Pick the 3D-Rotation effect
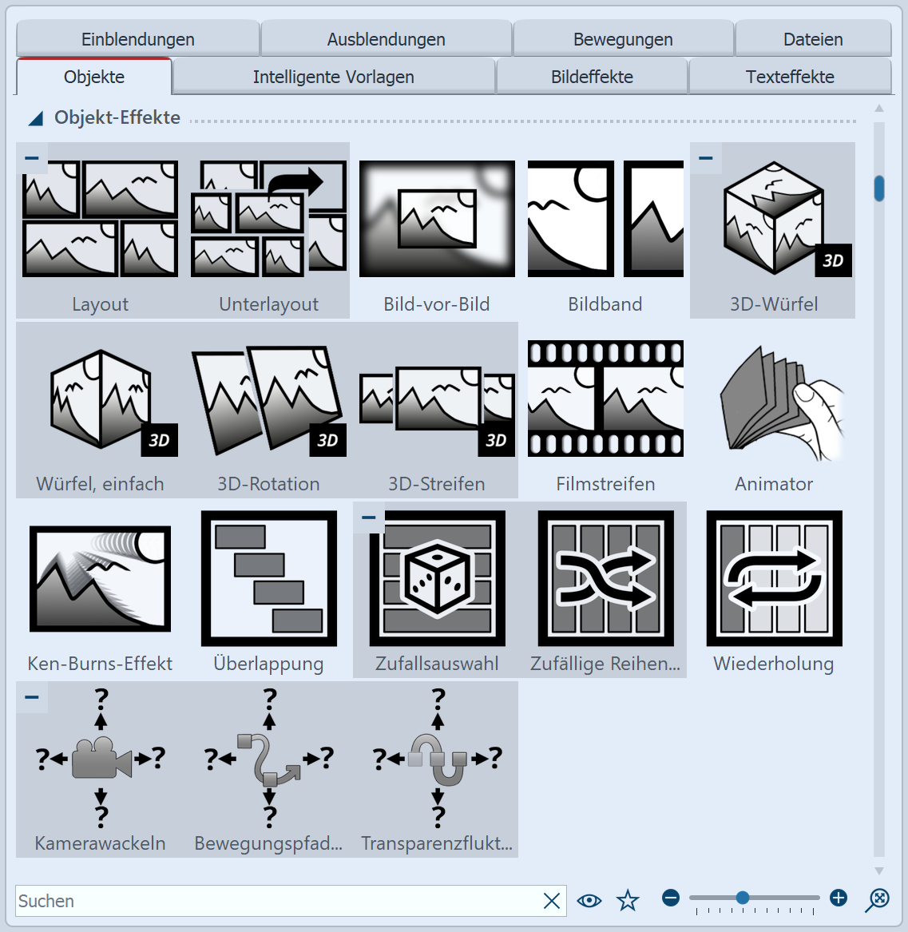The height and width of the screenshot is (932, 908). coord(268,399)
